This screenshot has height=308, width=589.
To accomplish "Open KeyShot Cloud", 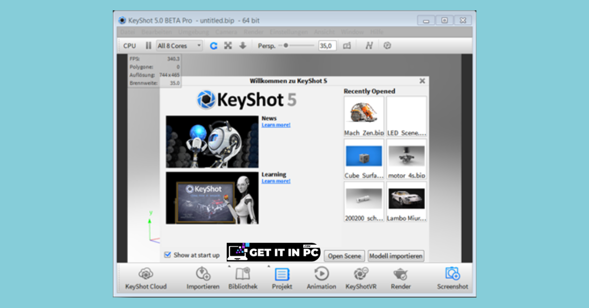I will click(x=146, y=279).
